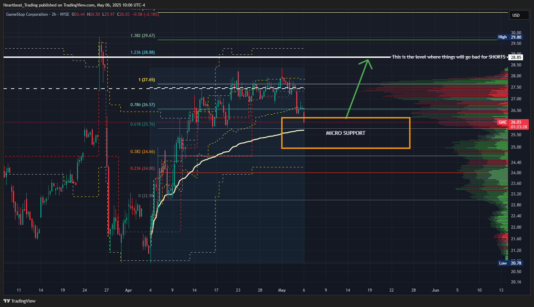
Task: Click the 30.00 price axis level
Action: coord(516,33)
